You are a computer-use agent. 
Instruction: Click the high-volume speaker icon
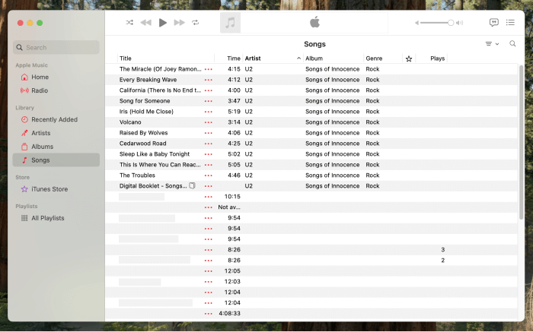[460, 23]
